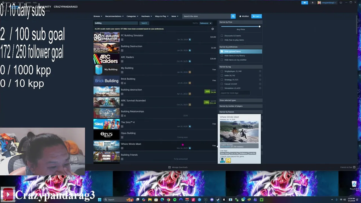Screen dimensions: 361x203
Task: Open Discord from the taskbar
Action: point(212,200)
